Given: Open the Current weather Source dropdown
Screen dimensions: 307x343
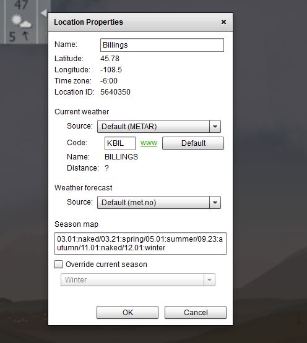Looking at the screenshot, I should (159, 127).
